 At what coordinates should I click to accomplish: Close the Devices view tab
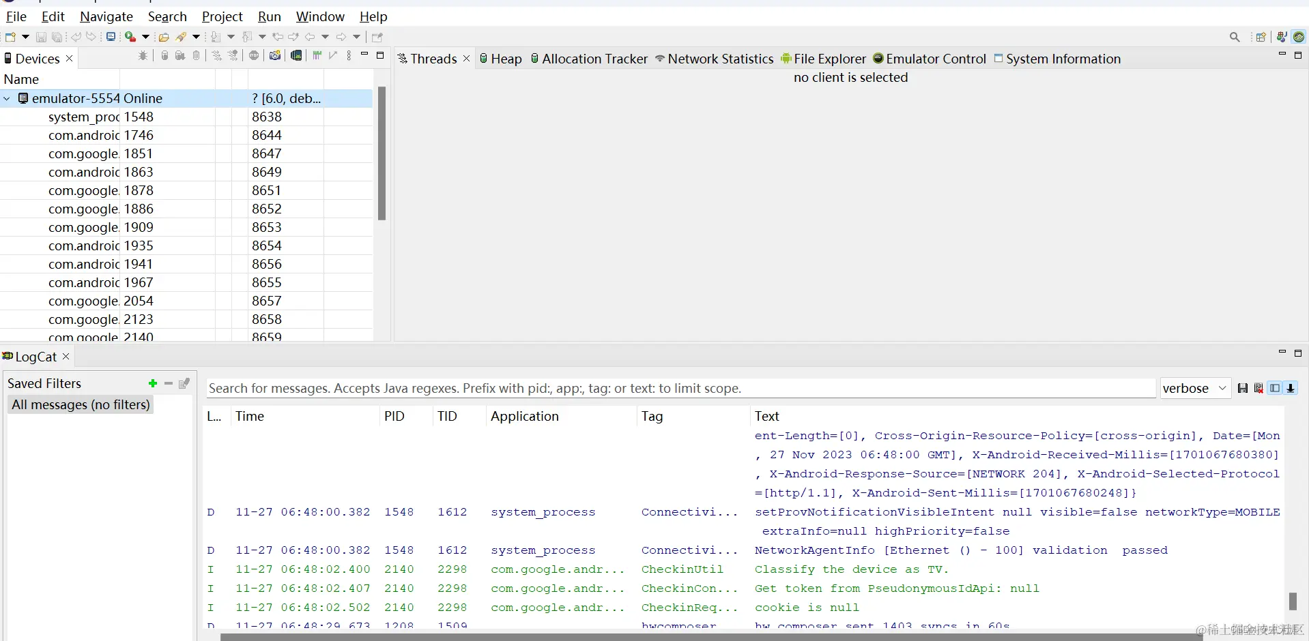point(69,59)
